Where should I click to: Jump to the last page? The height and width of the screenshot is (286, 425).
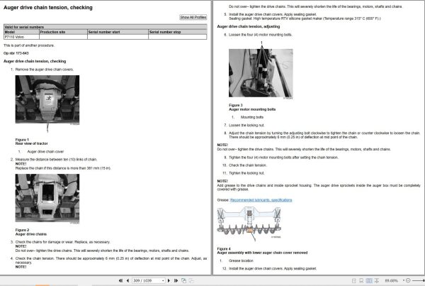click(176, 280)
